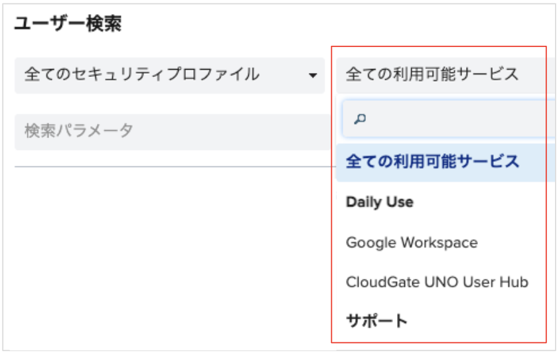
Task: Choose CloudGate UNO User Hub option
Action: point(437,282)
